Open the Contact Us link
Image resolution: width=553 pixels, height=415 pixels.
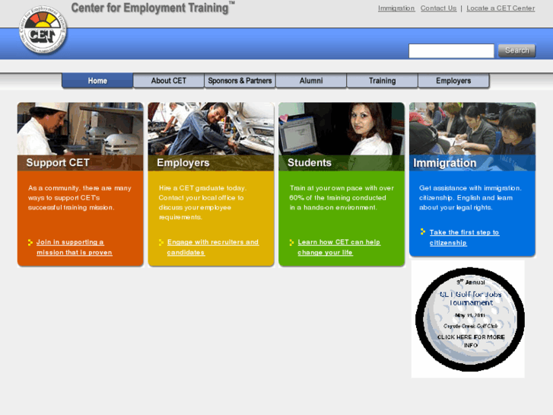click(x=438, y=8)
